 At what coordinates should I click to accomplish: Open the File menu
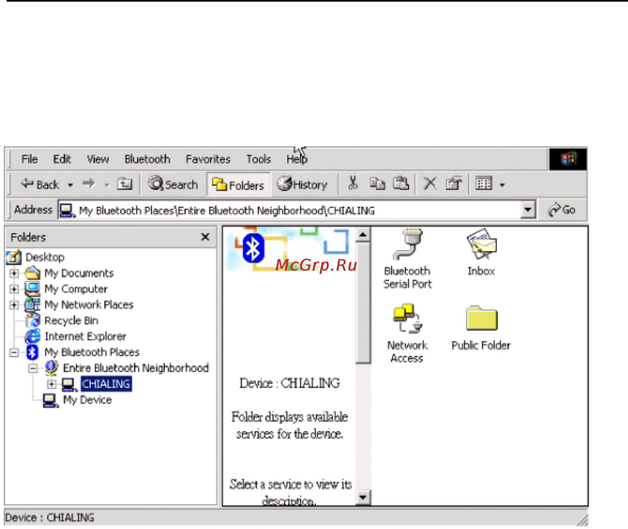point(30,159)
